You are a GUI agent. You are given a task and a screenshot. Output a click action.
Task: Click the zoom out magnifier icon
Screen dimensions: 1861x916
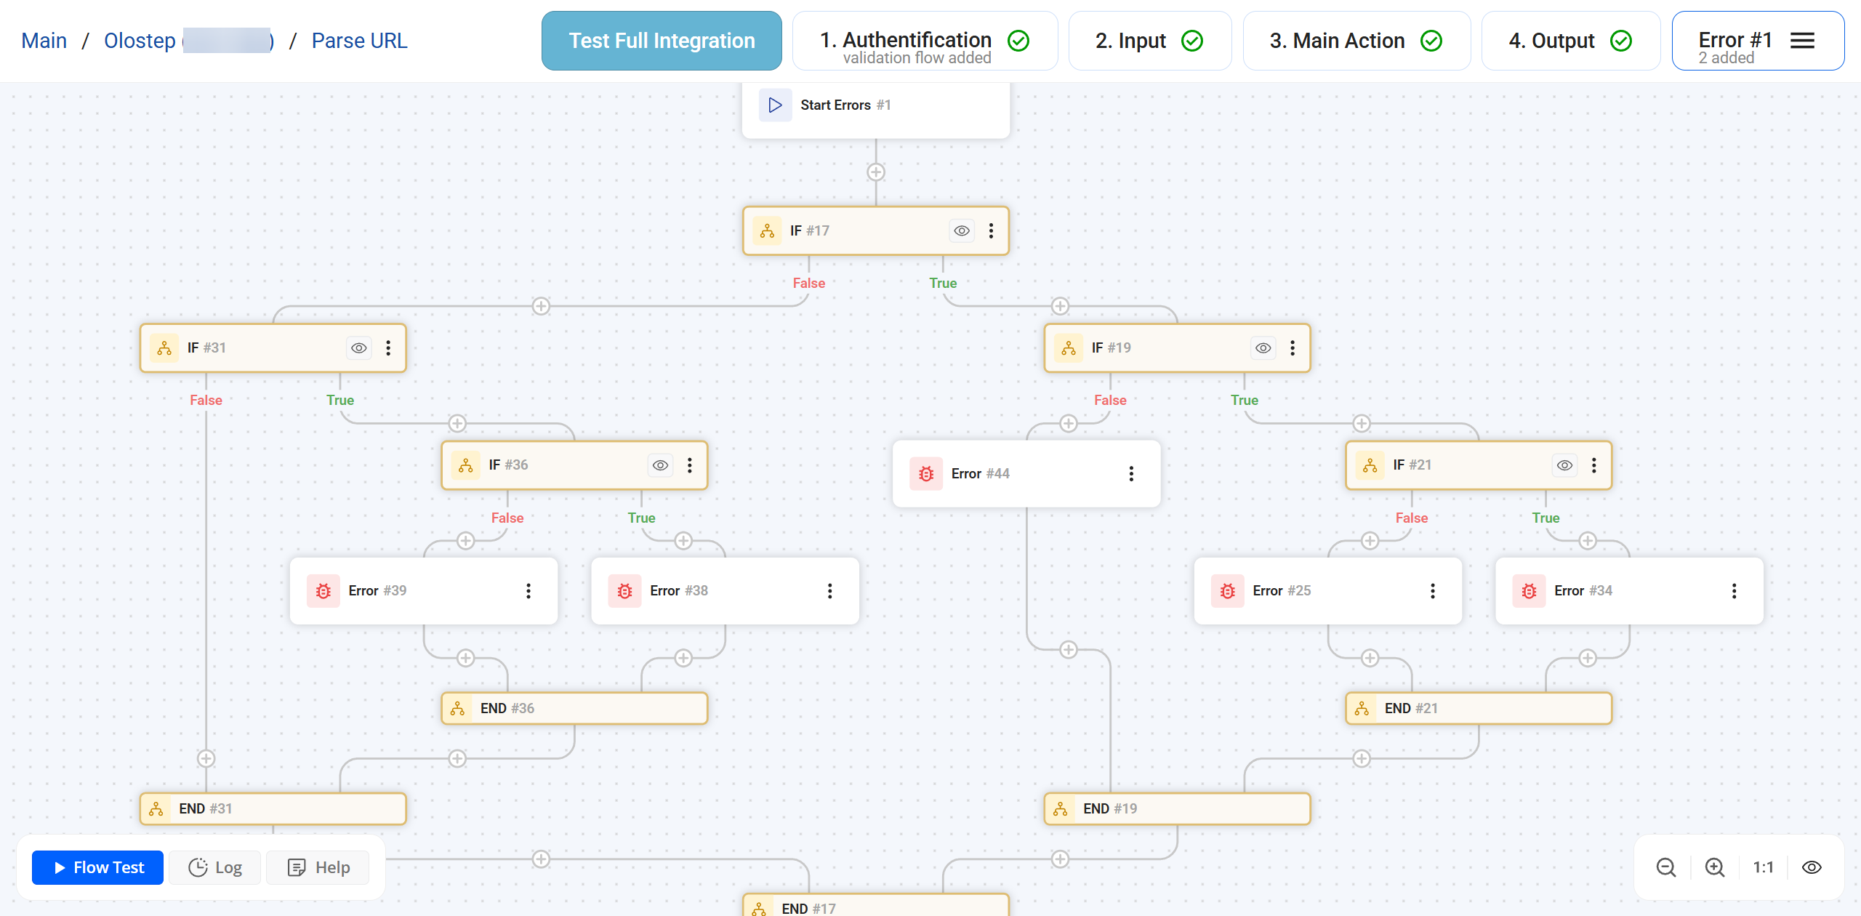point(1665,867)
